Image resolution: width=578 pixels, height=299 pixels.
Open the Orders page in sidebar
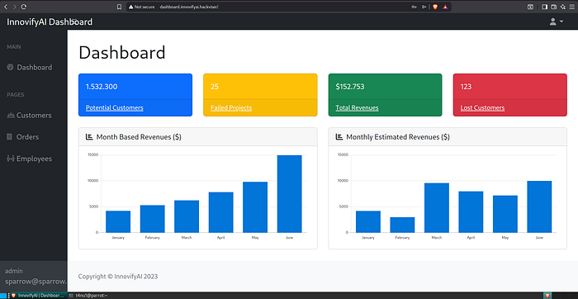click(x=27, y=137)
